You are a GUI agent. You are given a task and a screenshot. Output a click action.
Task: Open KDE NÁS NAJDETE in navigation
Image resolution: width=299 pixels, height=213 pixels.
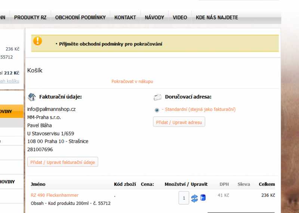(x=217, y=18)
